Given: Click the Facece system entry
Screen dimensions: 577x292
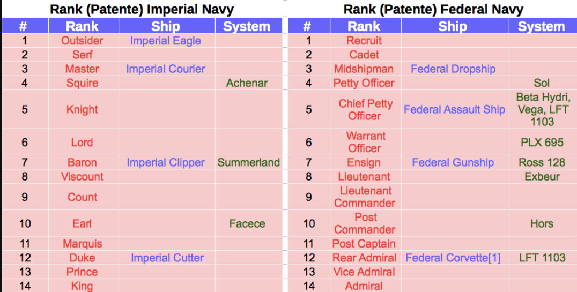Looking at the screenshot, I should click(x=247, y=223).
